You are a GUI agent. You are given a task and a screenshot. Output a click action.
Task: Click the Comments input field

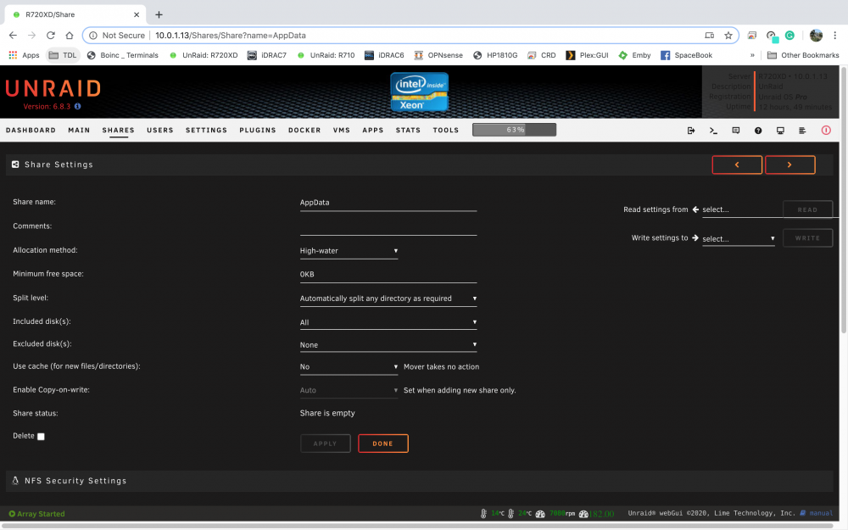tap(388, 227)
